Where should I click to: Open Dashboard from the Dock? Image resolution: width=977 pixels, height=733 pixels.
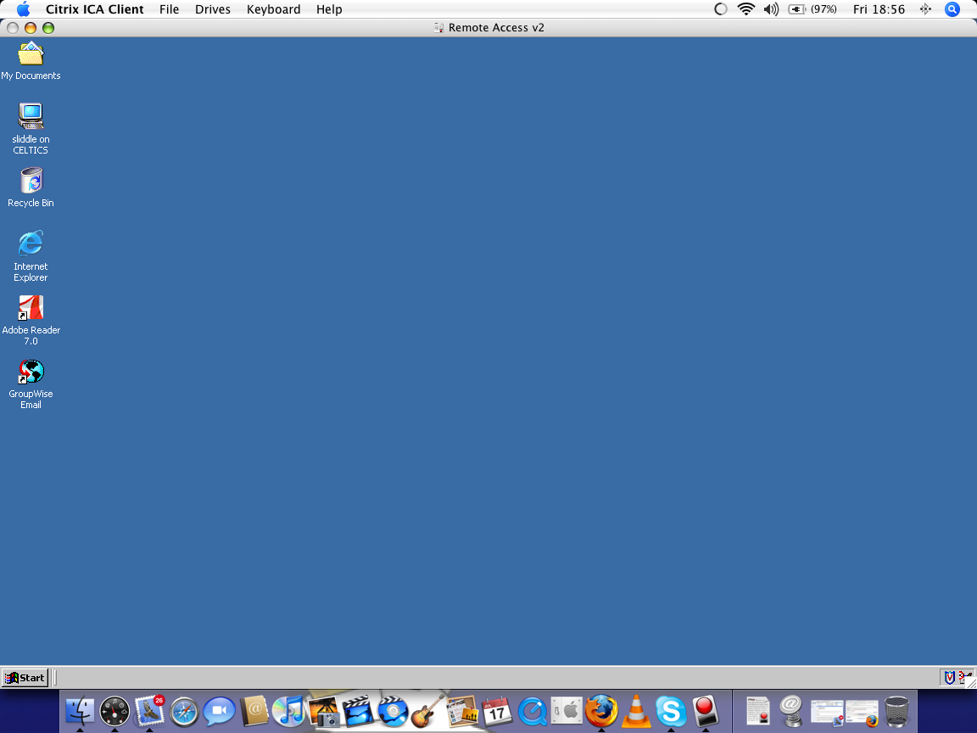click(114, 711)
